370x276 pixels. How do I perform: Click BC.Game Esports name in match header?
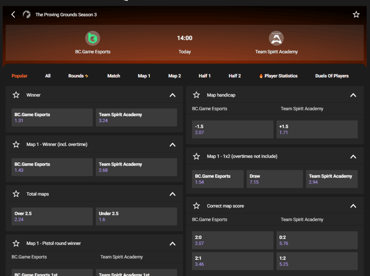(x=93, y=52)
